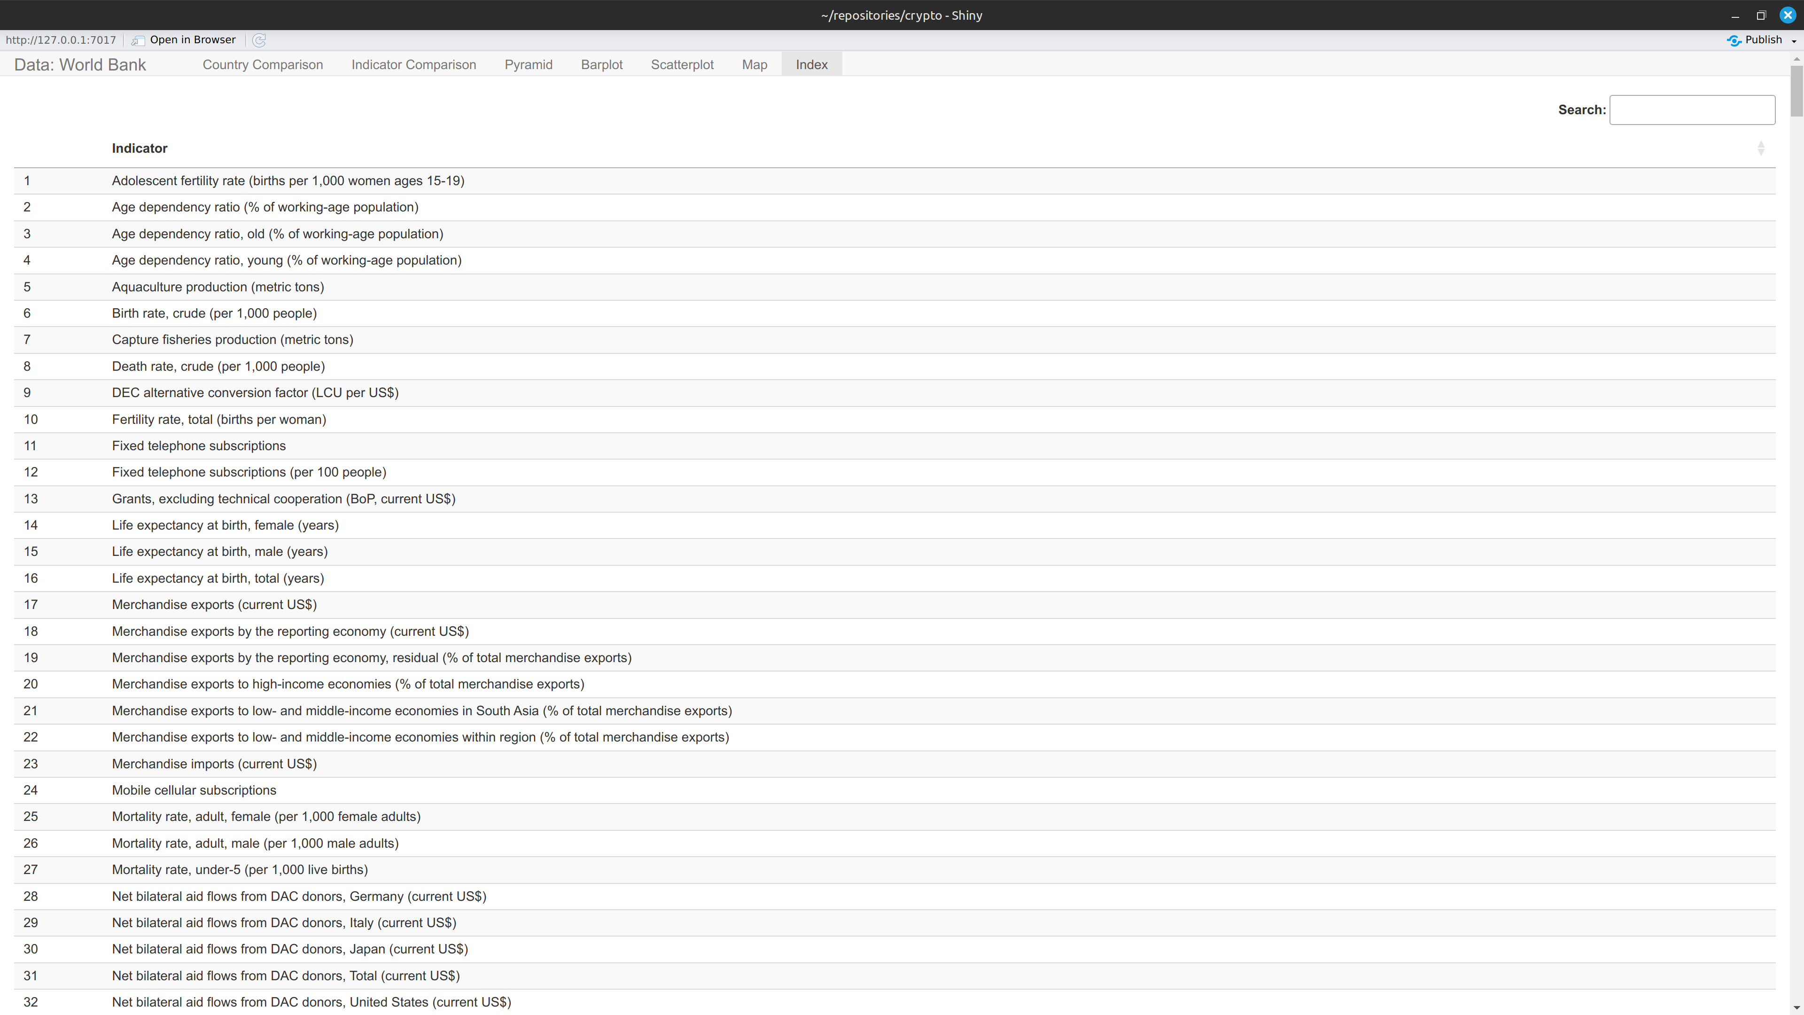Focus the Search input field

pos(1692,110)
